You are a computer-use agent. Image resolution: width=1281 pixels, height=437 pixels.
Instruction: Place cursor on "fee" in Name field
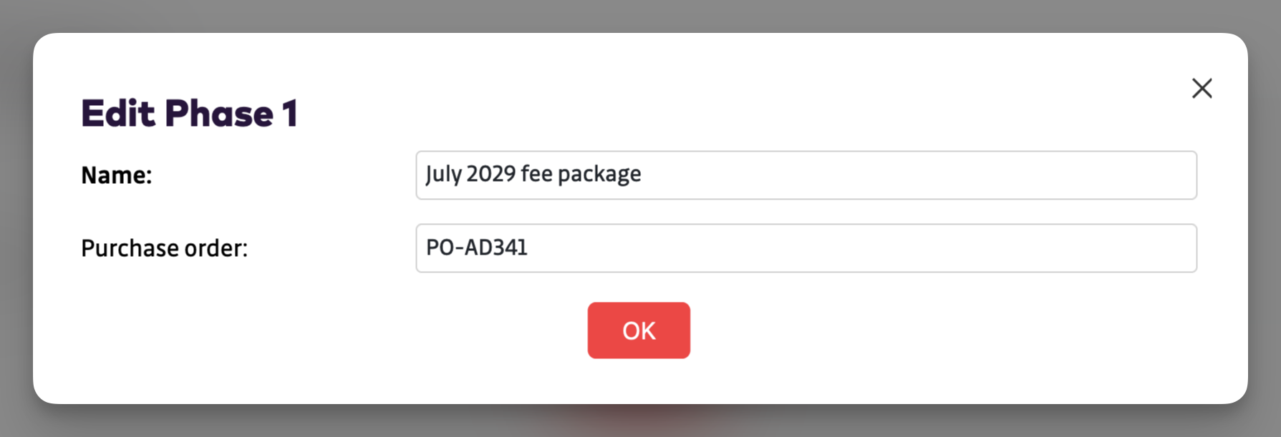[x=536, y=175]
